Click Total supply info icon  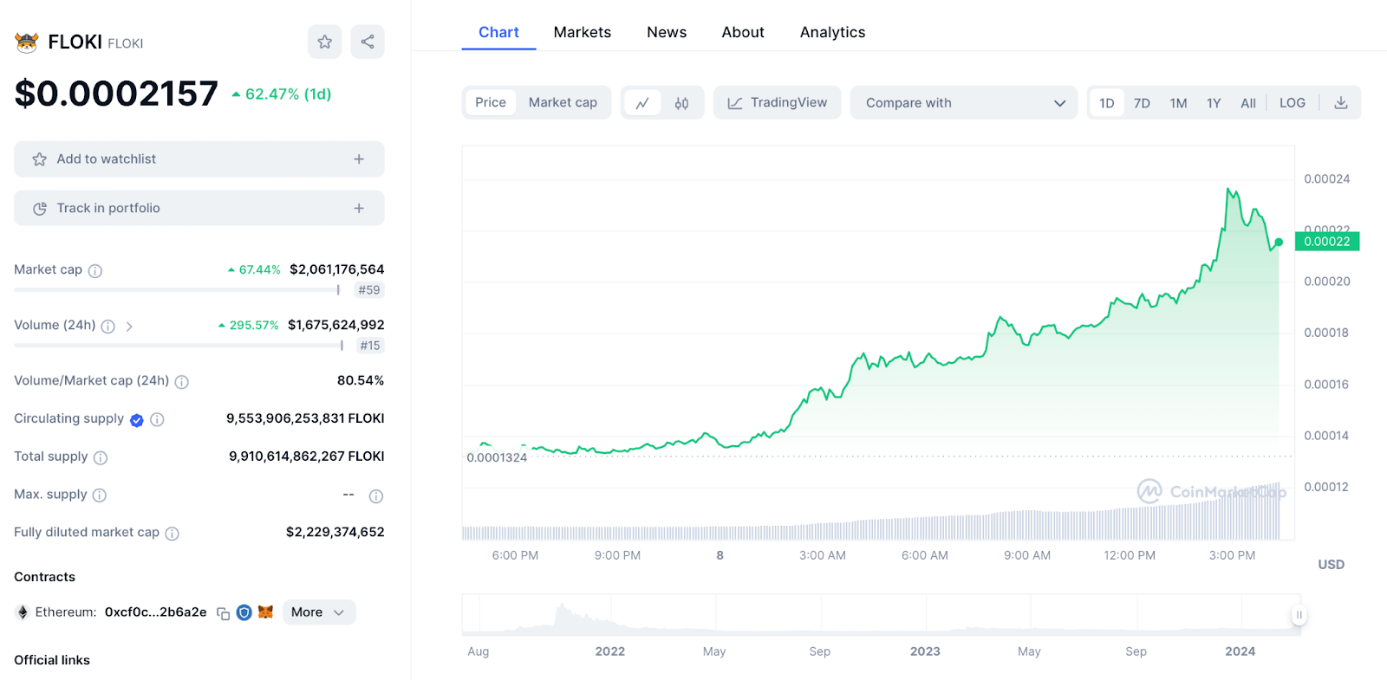101,458
